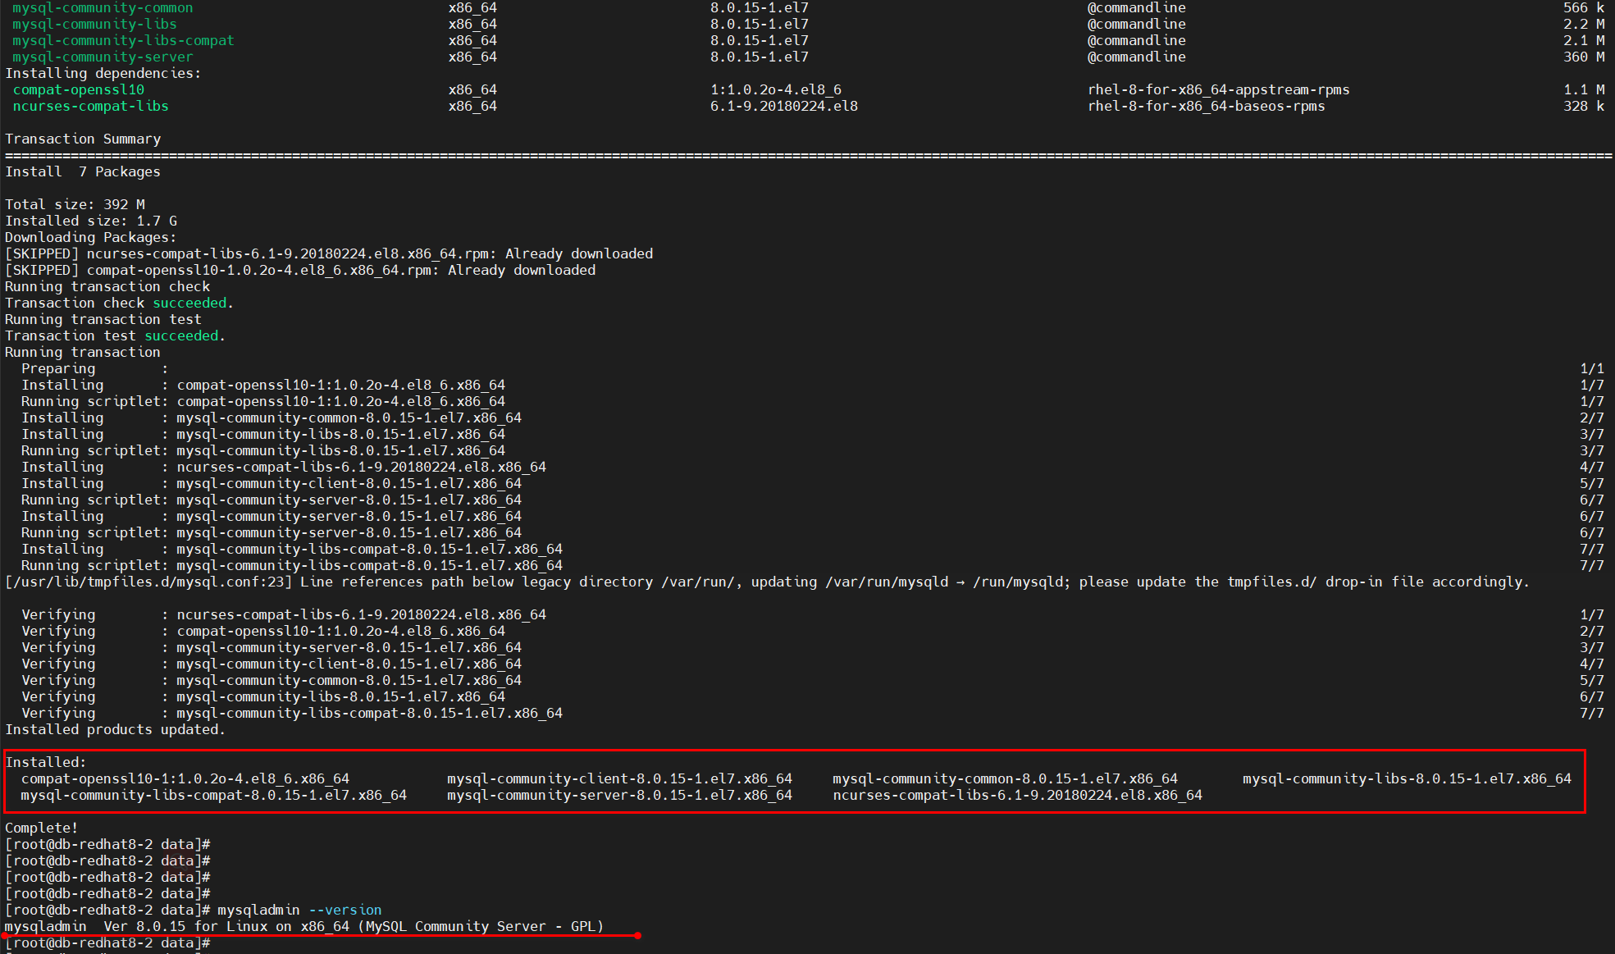The image size is (1615, 954).
Task: Click the last shell prompt line
Action: coord(107,943)
